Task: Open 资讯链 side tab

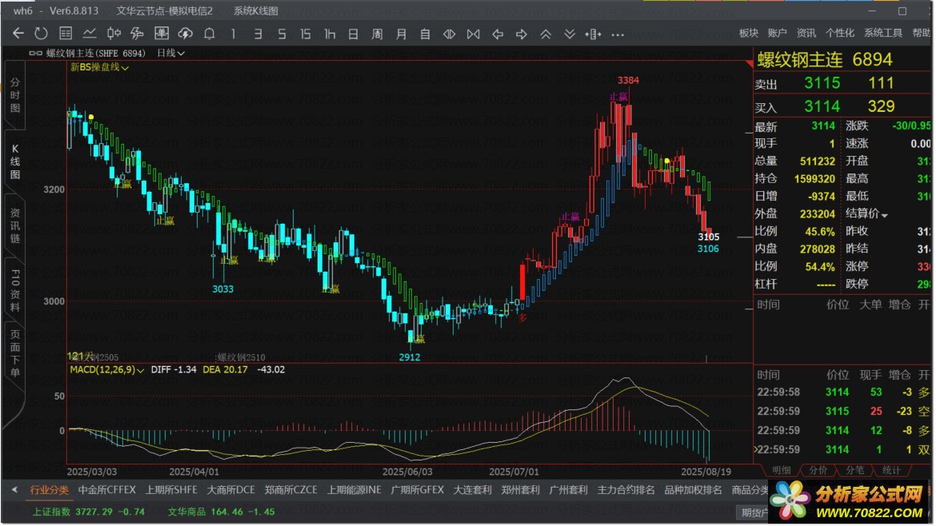Action: [15, 225]
